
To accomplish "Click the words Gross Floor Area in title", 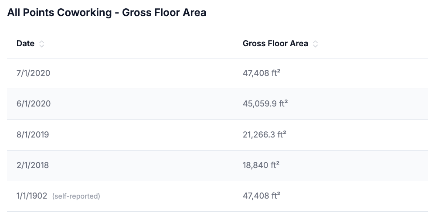I will click(164, 13).
